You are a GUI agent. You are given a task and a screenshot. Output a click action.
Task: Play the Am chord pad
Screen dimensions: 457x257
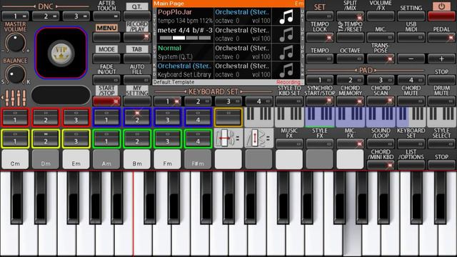click(x=106, y=159)
